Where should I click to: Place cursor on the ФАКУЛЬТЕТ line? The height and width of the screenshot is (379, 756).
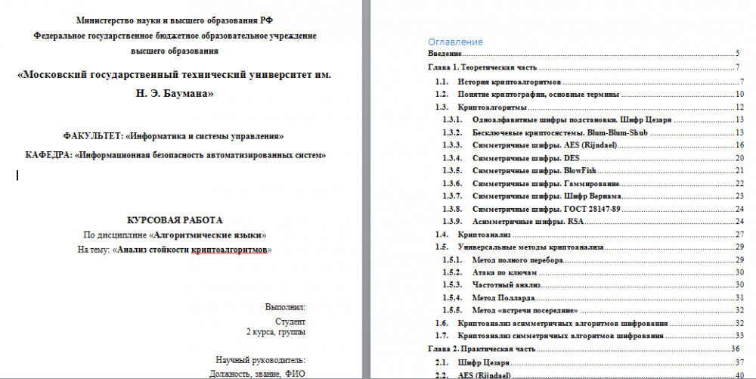point(173,136)
